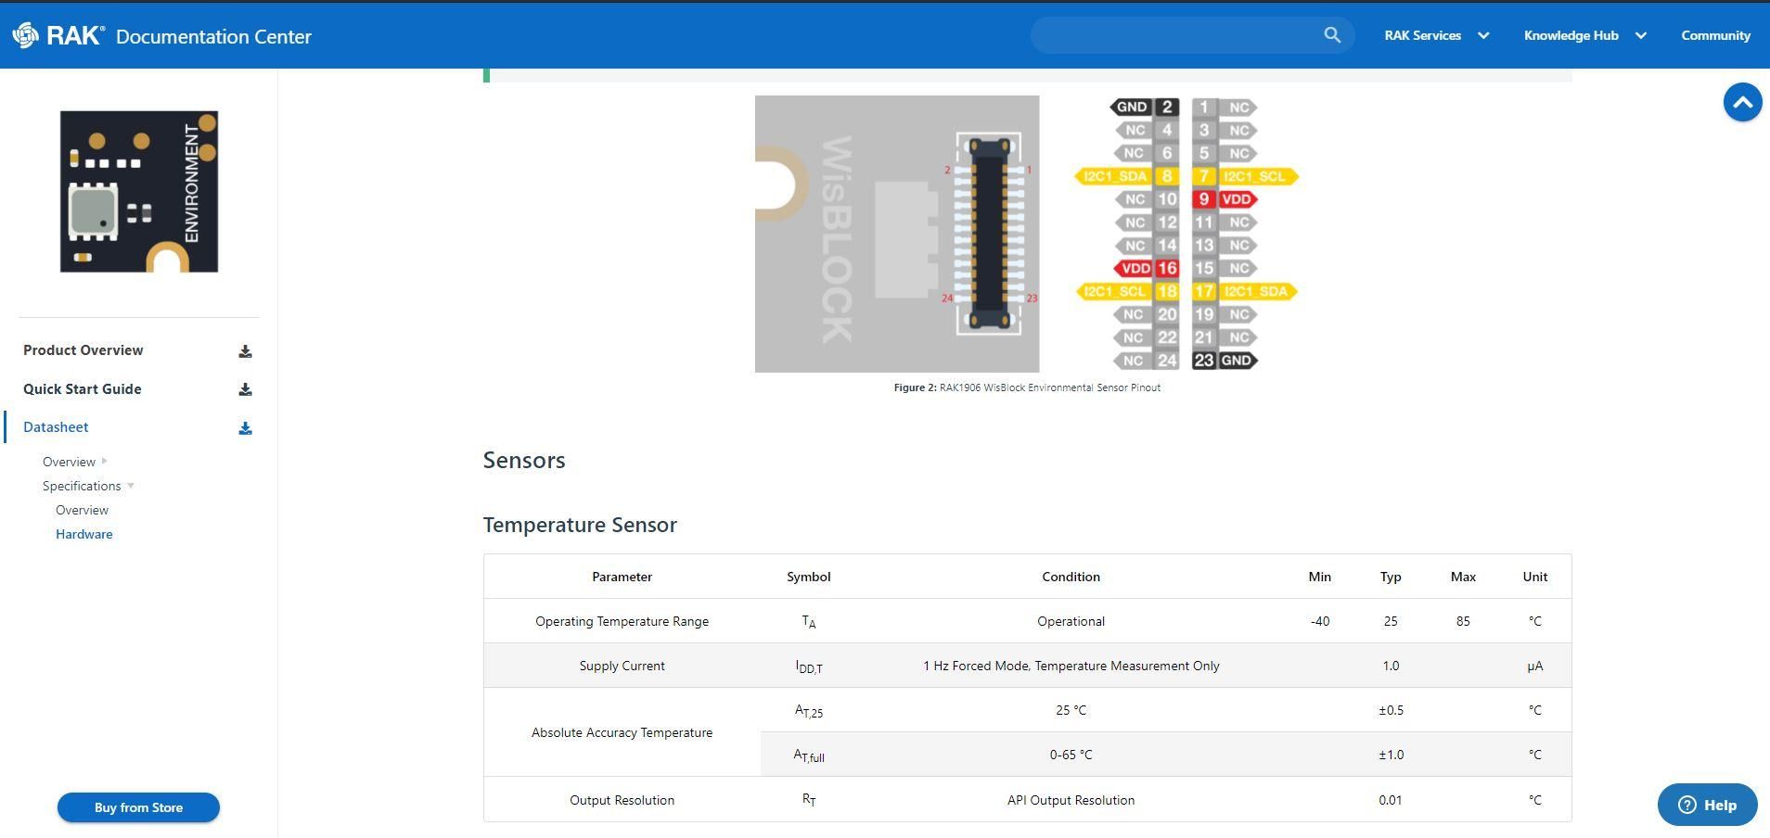Click the ±1.0 accuracy value
The width and height of the screenshot is (1770, 838).
1391,755
